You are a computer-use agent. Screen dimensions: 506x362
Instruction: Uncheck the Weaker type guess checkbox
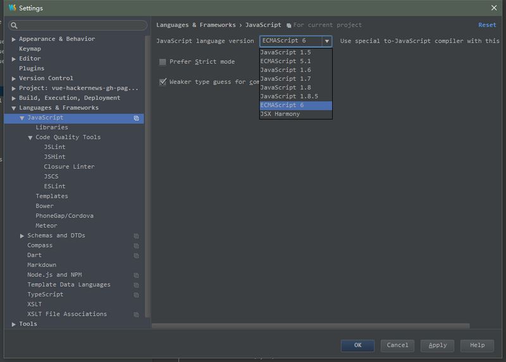click(163, 81)
